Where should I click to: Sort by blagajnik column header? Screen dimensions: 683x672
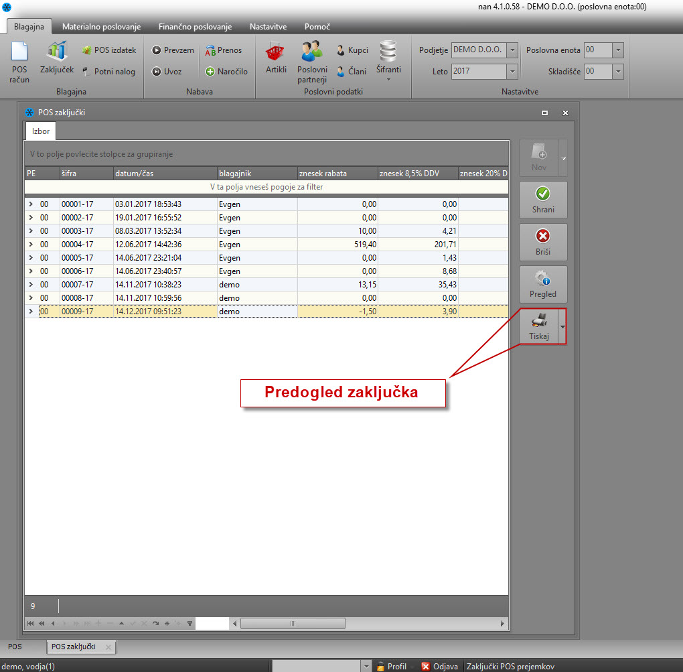pos(257,174)
